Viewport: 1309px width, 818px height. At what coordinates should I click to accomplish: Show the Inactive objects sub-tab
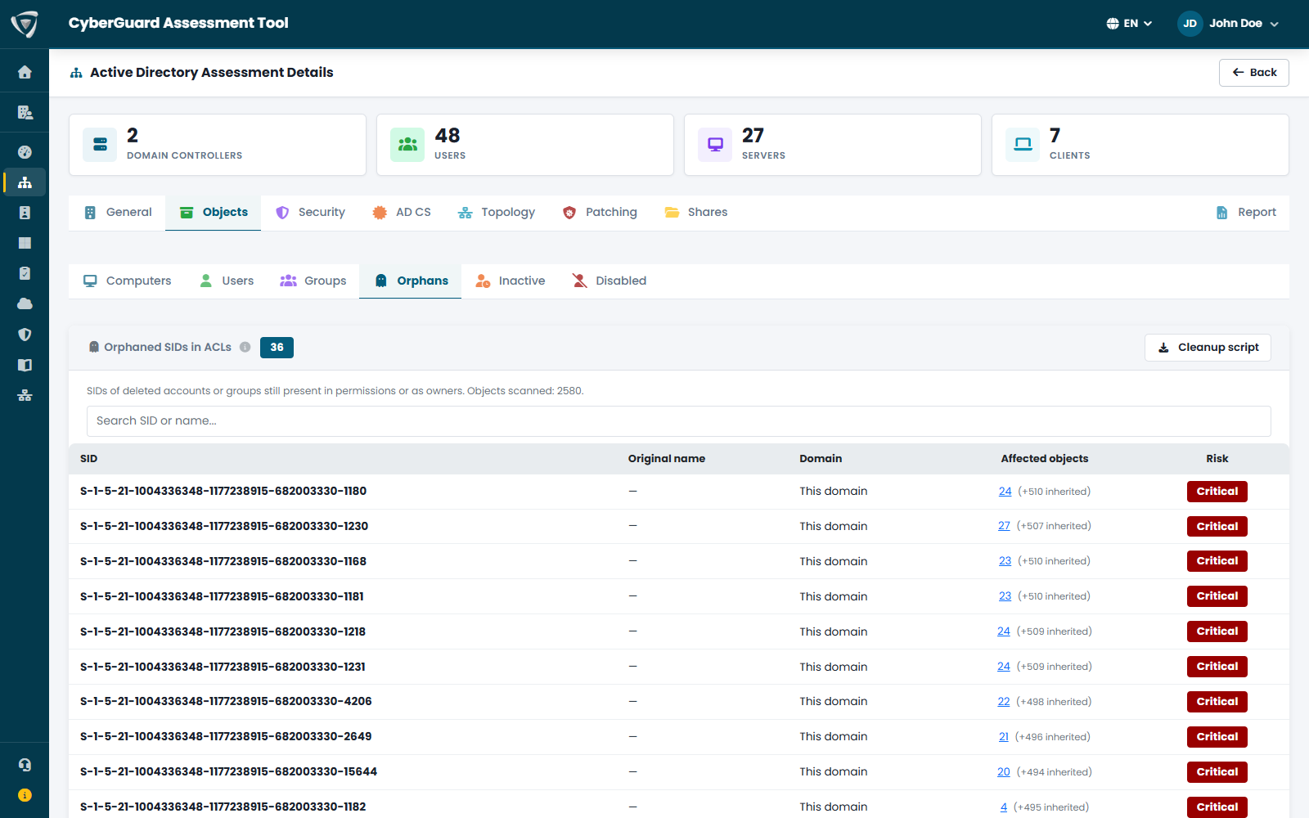pyautogui.click(x=511, y=281)
